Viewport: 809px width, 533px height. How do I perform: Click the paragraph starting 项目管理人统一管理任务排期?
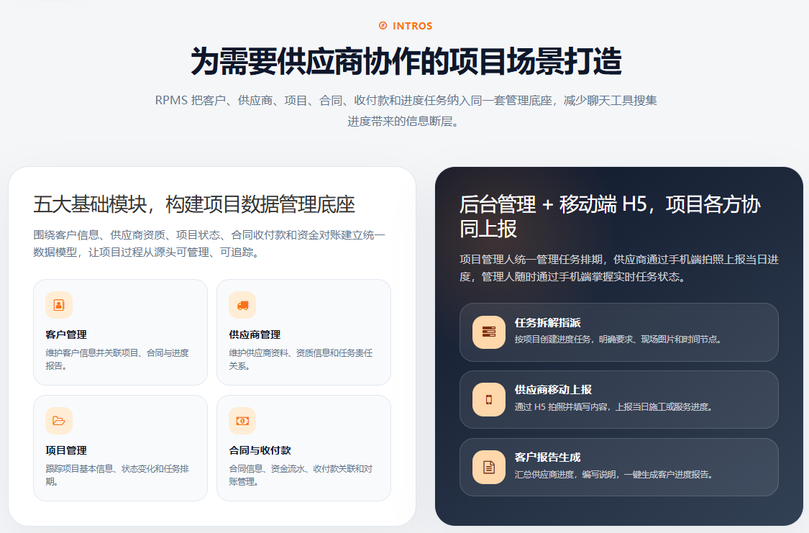[x=619, y=268]
